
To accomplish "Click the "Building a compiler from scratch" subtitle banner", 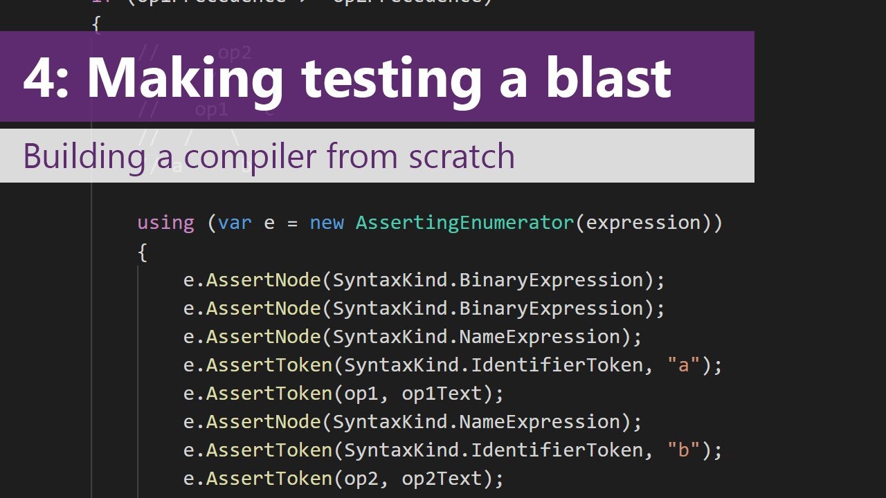I will [x=377, y=156].
